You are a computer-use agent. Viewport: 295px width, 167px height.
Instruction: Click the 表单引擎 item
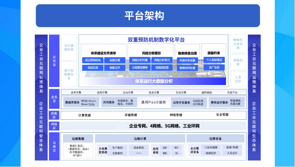(x=76, y=92)
